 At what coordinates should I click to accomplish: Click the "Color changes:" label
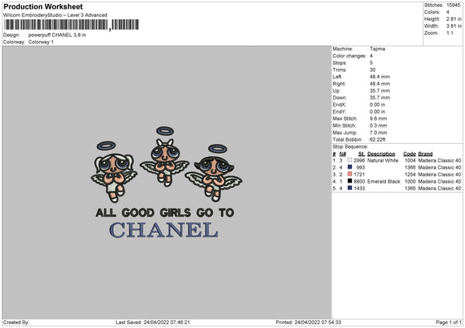pos(350,56)
